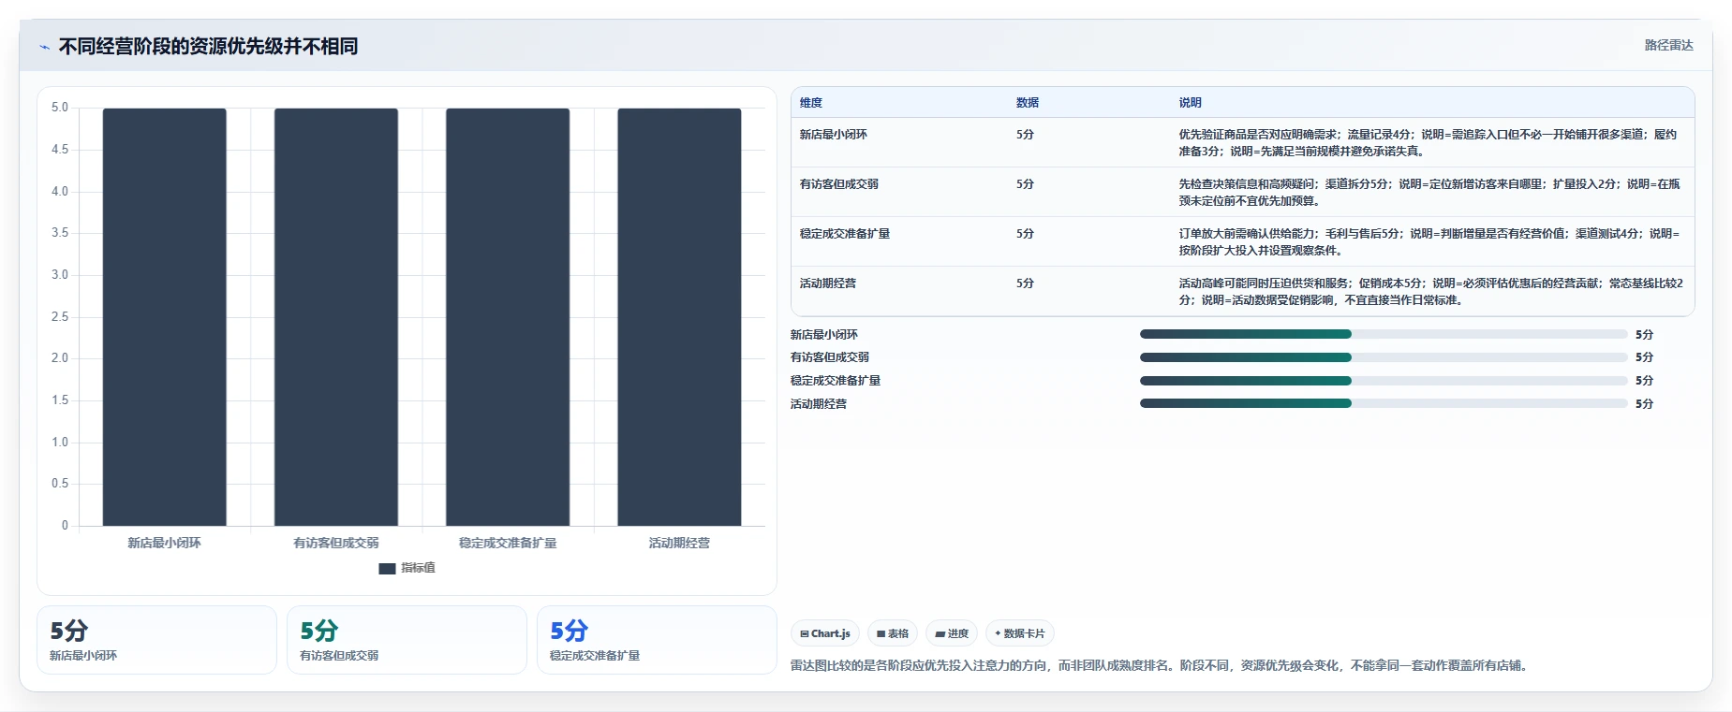
Task: Click the 活动期经营 progress row label
Action: click(x=818, y=404)
